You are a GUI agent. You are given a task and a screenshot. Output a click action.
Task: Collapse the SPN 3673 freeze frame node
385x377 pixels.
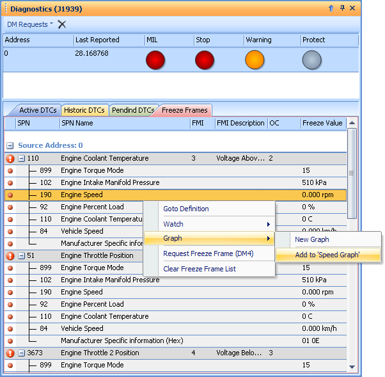(21, 353)
